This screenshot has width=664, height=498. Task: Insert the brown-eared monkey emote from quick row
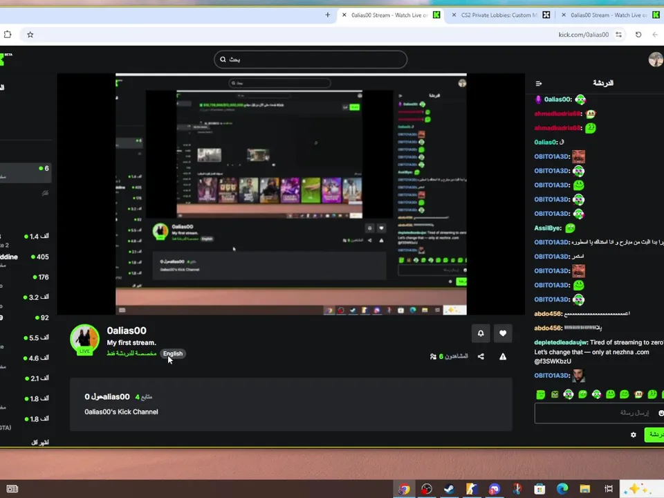(638, 395)
